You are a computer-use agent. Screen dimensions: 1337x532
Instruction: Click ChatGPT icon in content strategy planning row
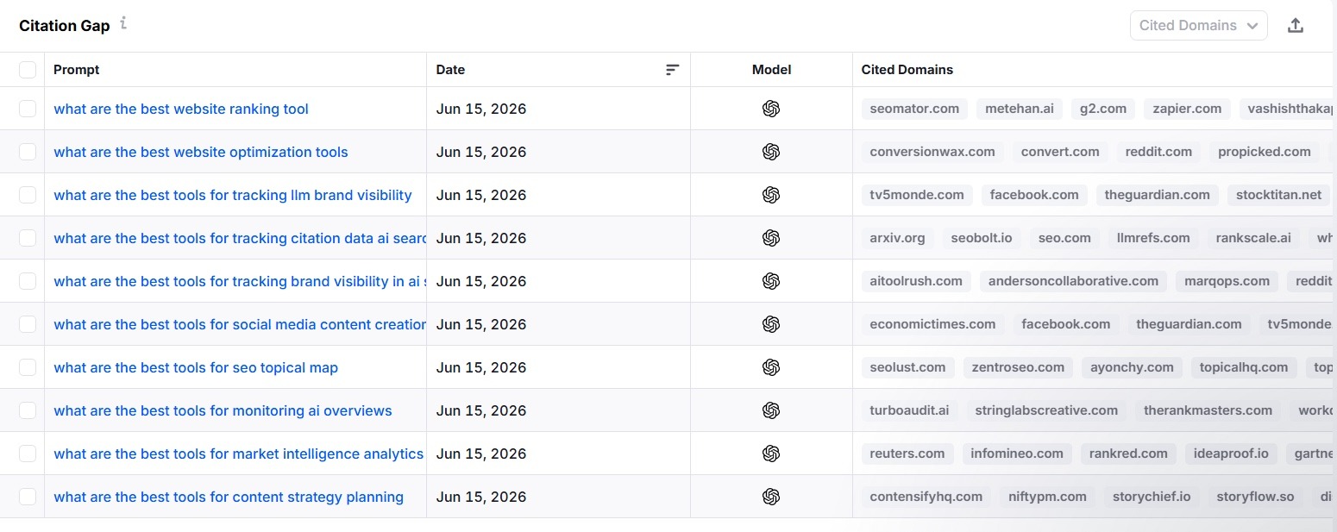click(771, 497)
